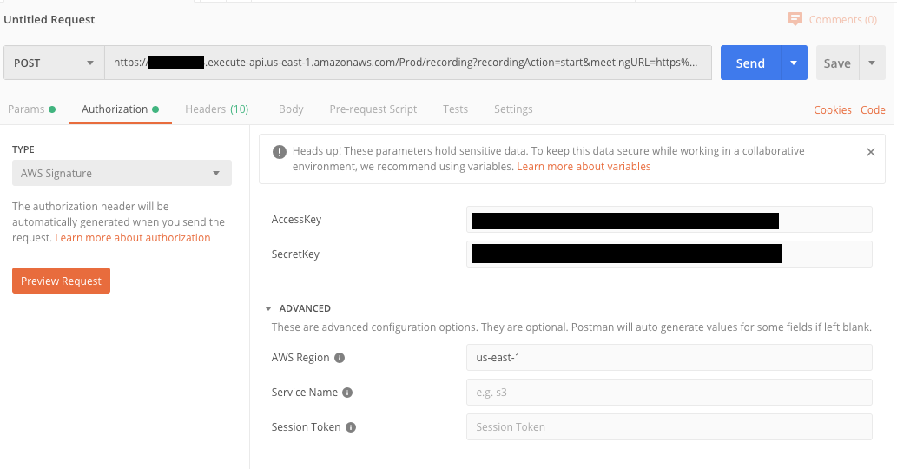The image size is (897, 469).
Task: Dismiss the Heads up warning banner
Action: 871,152
